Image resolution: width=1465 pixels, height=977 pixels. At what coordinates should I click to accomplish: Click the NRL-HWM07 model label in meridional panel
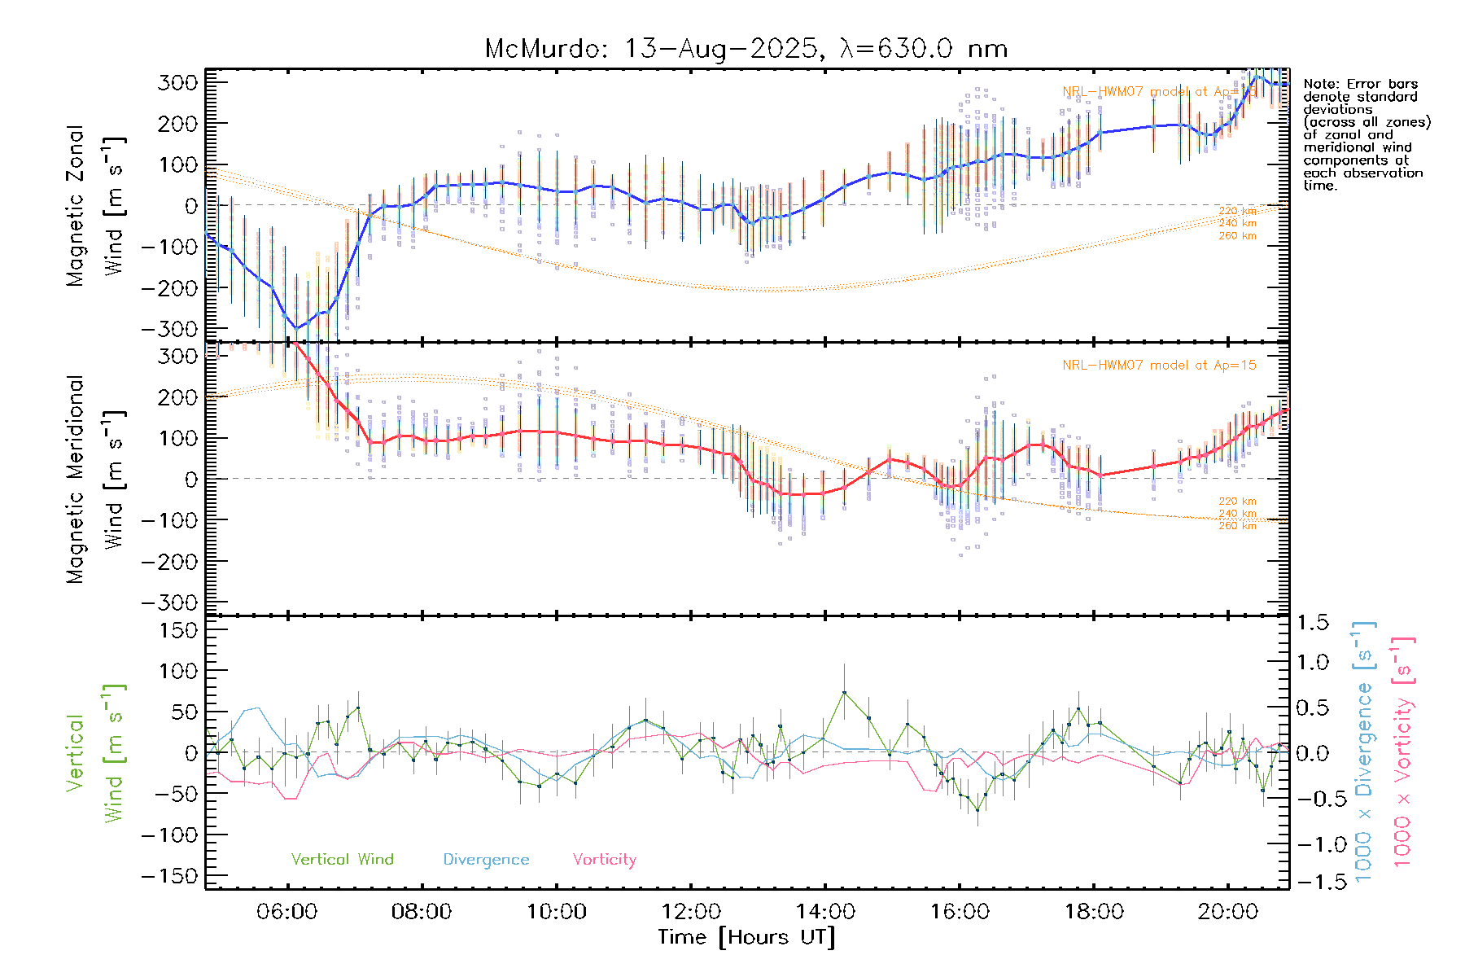point(1159,366)
